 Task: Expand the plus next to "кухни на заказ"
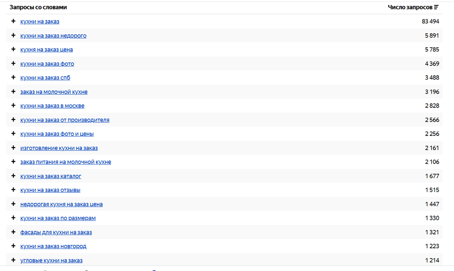(13, 21)
